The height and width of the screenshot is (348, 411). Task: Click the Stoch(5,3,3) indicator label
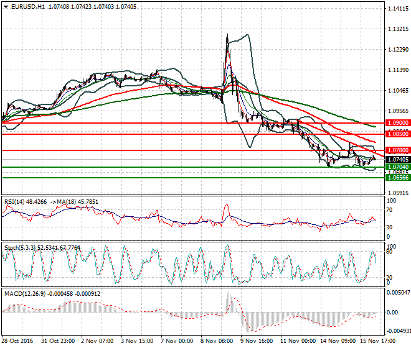pos(19,247)
